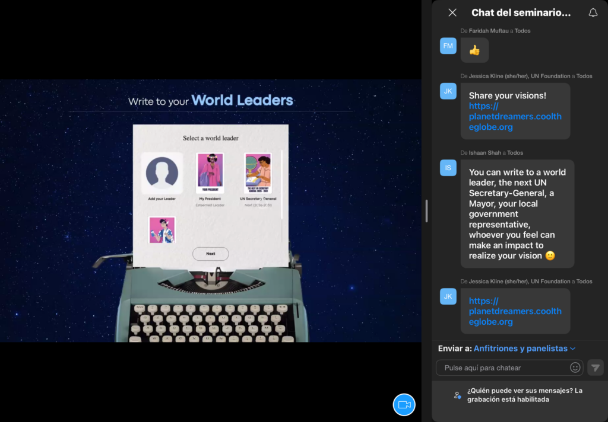Click the first Jessica Kline JK avatar
Screen dimensions: 608x422
pyautogui.click(x=448, y=91)
